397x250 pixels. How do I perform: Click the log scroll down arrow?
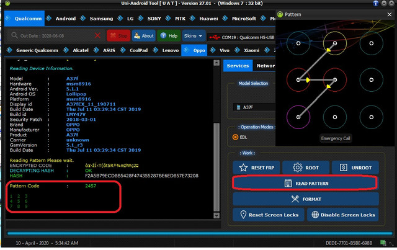[x=216, y=215]
